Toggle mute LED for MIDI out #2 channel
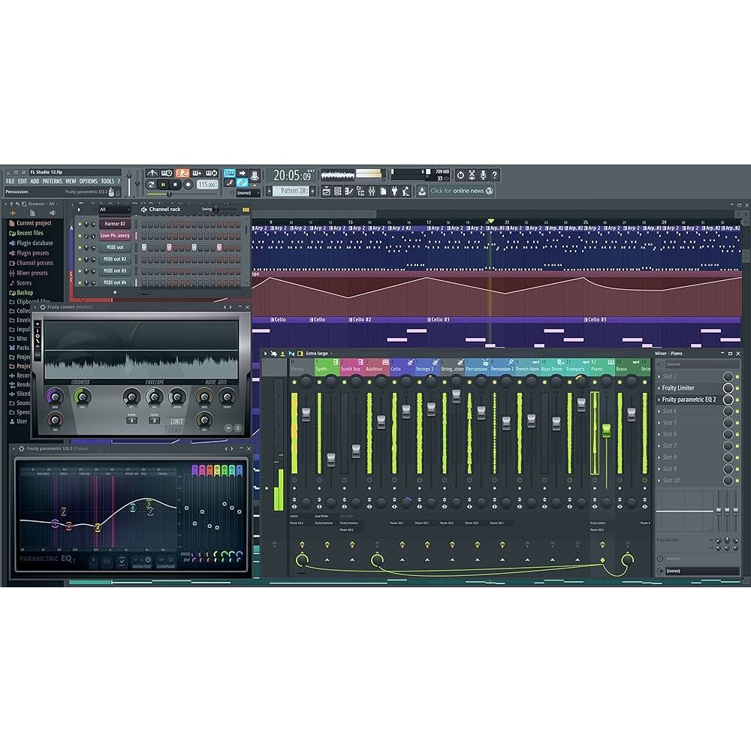This screenshot has height=751, width=751. click(79, 259)
